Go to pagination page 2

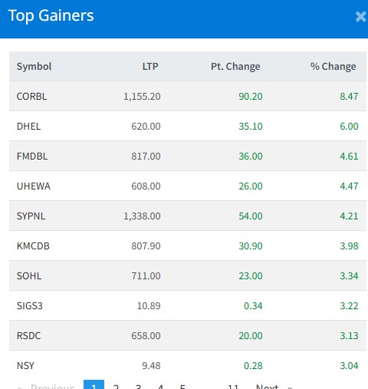[116, 385]
